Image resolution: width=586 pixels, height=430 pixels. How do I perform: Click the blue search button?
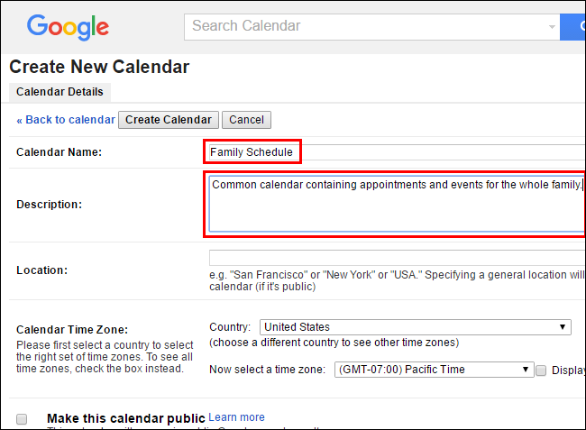573,26
